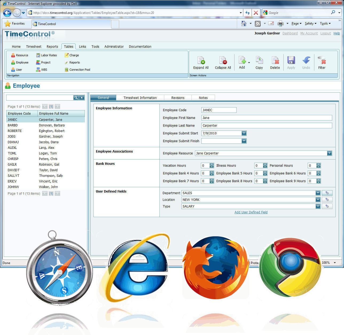
Task: Switch to the Revisions tab
Action: click(x=178, y=98)
